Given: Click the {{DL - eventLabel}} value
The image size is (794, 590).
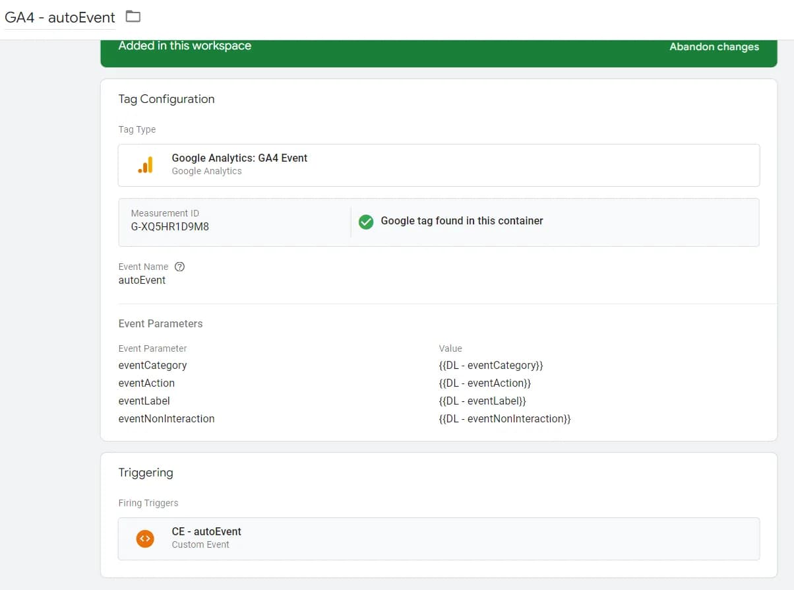Looking at the screenshot, I should (x=482, y=401).
